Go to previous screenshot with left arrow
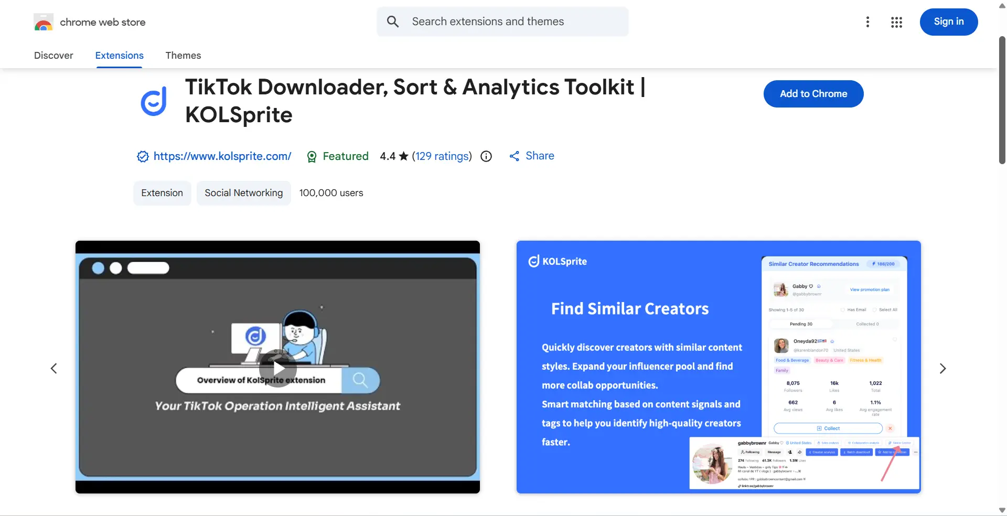1007x516 pixels. (x=53, y=369)
